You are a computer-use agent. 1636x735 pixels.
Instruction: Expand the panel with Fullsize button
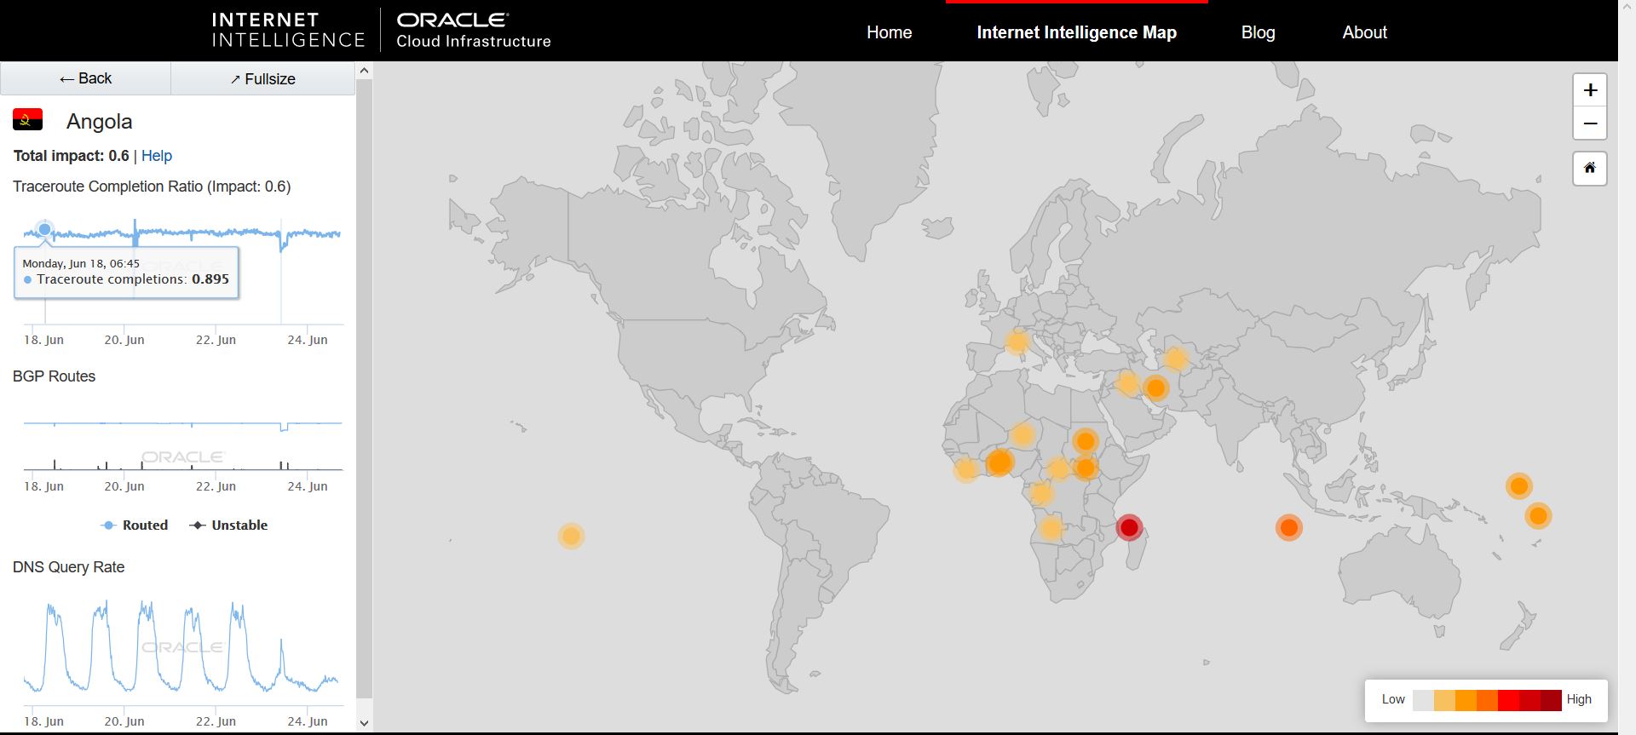(262, 79)
